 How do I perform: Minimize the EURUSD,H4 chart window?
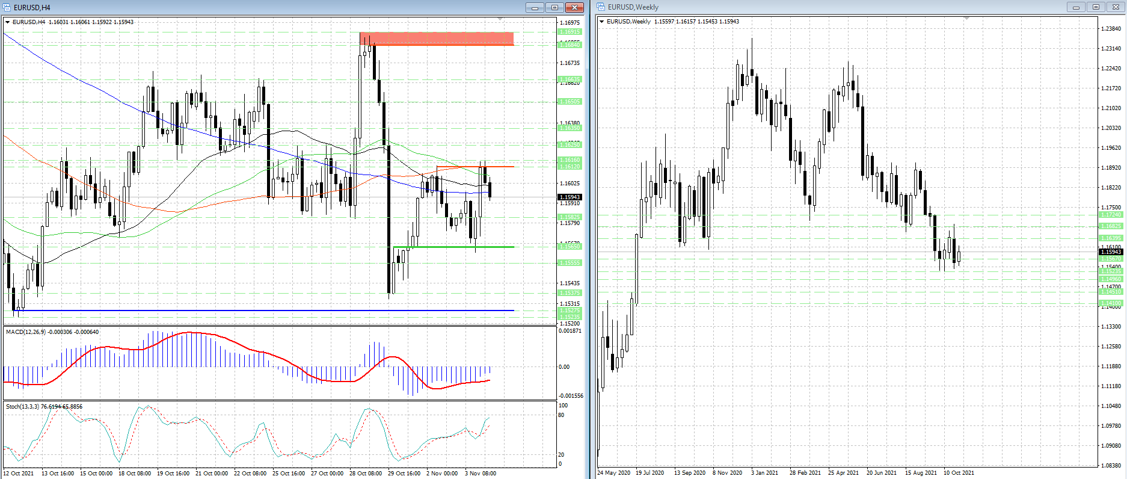534,7
